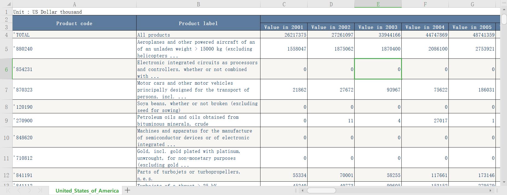Select product code '120190 cell
This screenshot has height=195, width=507.
(x=74, y=107)
